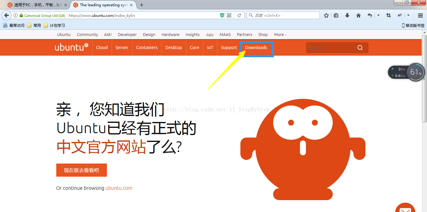Open a new tab with plus button
The height and width of the screenshot is (212, 427).
pyautogui.click(x=142, y=5)
